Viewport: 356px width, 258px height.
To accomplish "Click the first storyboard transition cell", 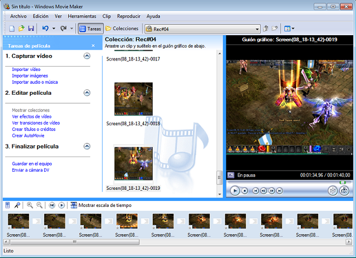I will pos(36,221).
